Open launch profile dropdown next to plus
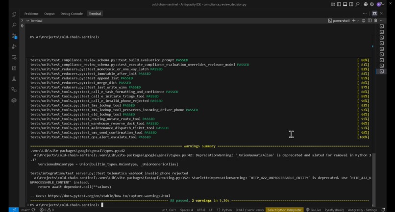Image resolution: width=395 pixels, height=212 pixels. click(357, 21)
